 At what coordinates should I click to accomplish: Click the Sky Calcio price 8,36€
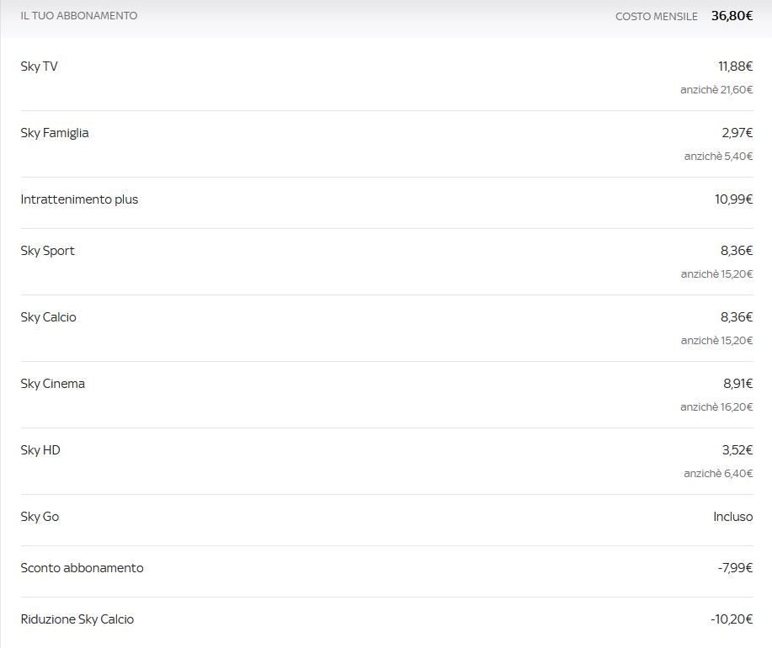pyautogui.click(x=737, y=317)
